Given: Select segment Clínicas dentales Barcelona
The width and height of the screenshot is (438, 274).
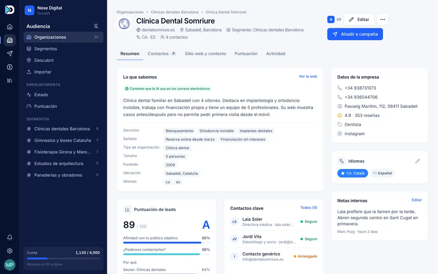Looking at the screenshot, I should click(63, 129).
